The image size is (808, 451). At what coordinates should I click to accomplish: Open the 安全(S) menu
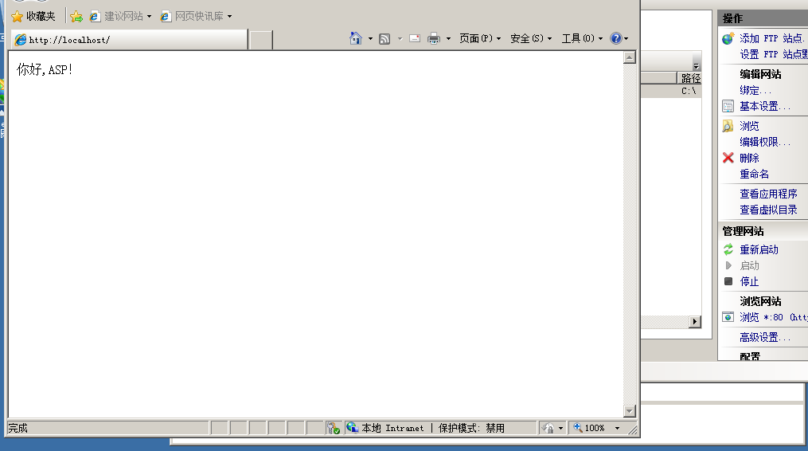(x=531, y=38)
